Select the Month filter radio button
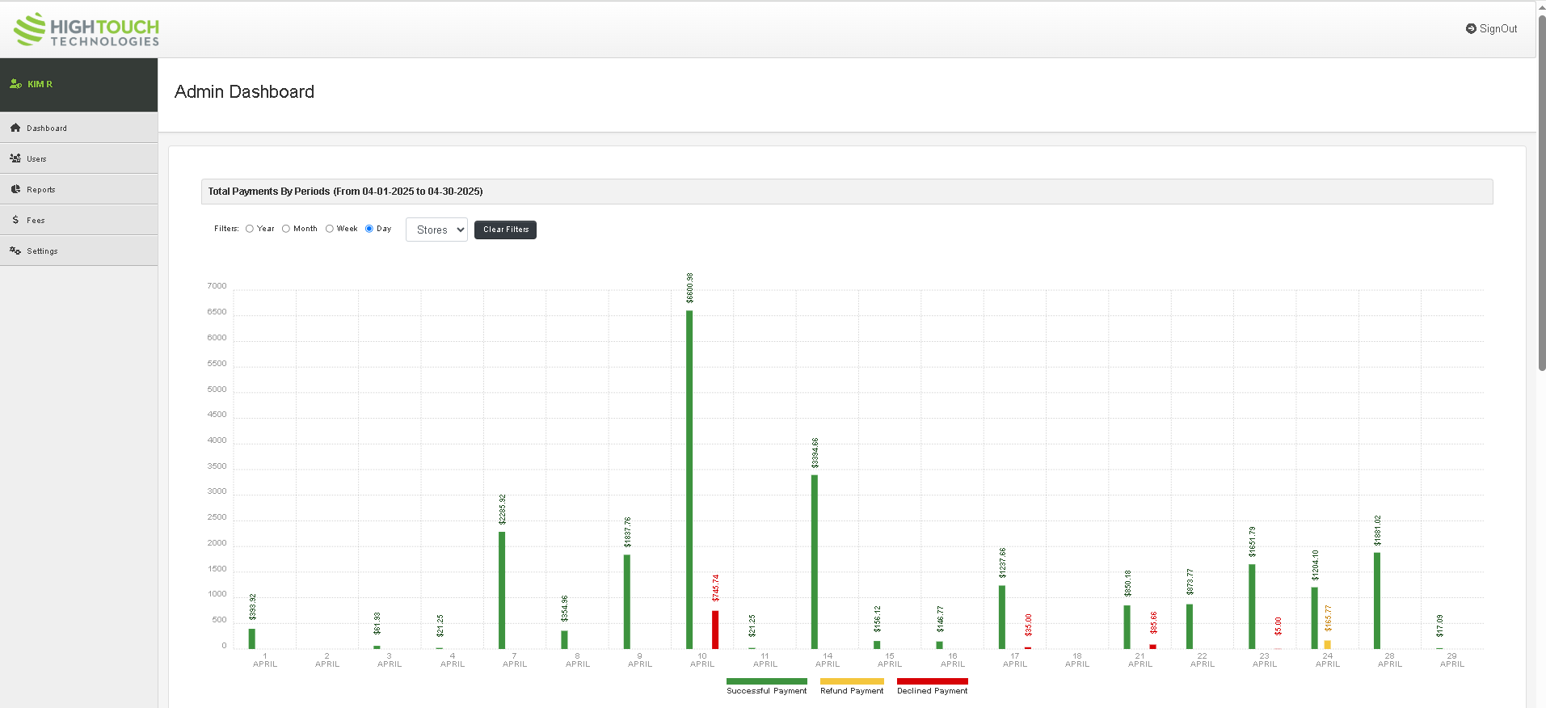1546x708 pixels. coord(286,229)
